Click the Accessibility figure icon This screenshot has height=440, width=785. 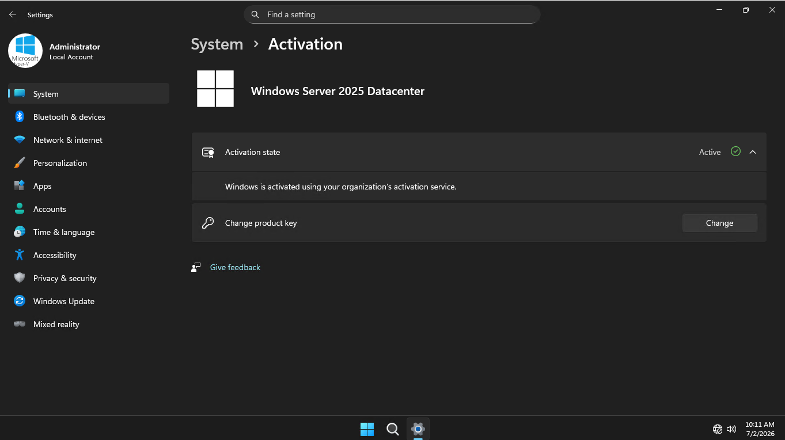point(20,255)
